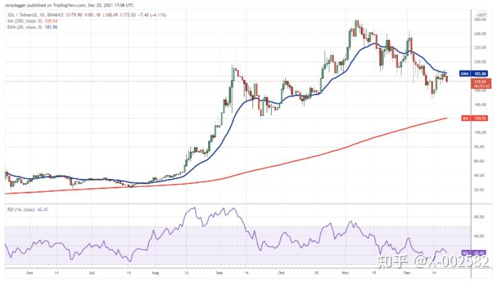
Task: Click the 100.00 price axis label
Action: tap(480, 132)
